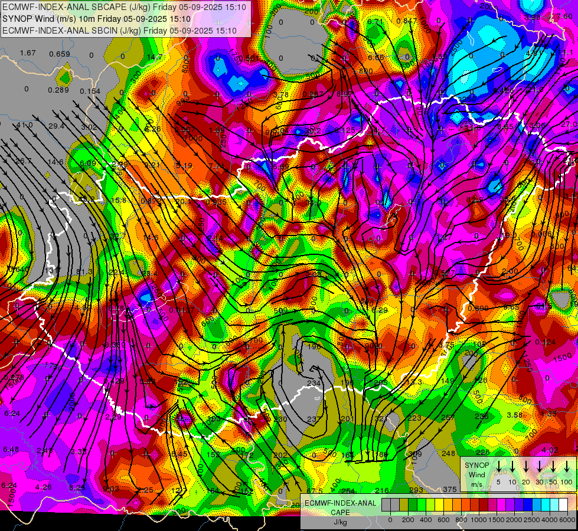Click the CIN value 9.03
Viewport: 578px width, 531px height.
(x=111, y=489)
